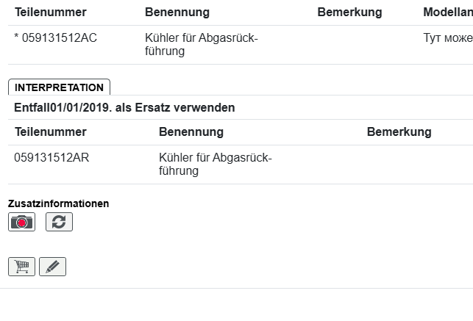
Task: Select part number 059131512AC
Action: 59,38
